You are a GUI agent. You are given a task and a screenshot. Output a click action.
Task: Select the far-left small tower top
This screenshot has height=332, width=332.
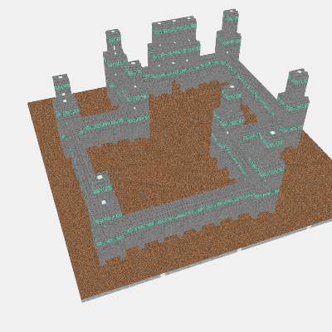[x=61, y=77]
